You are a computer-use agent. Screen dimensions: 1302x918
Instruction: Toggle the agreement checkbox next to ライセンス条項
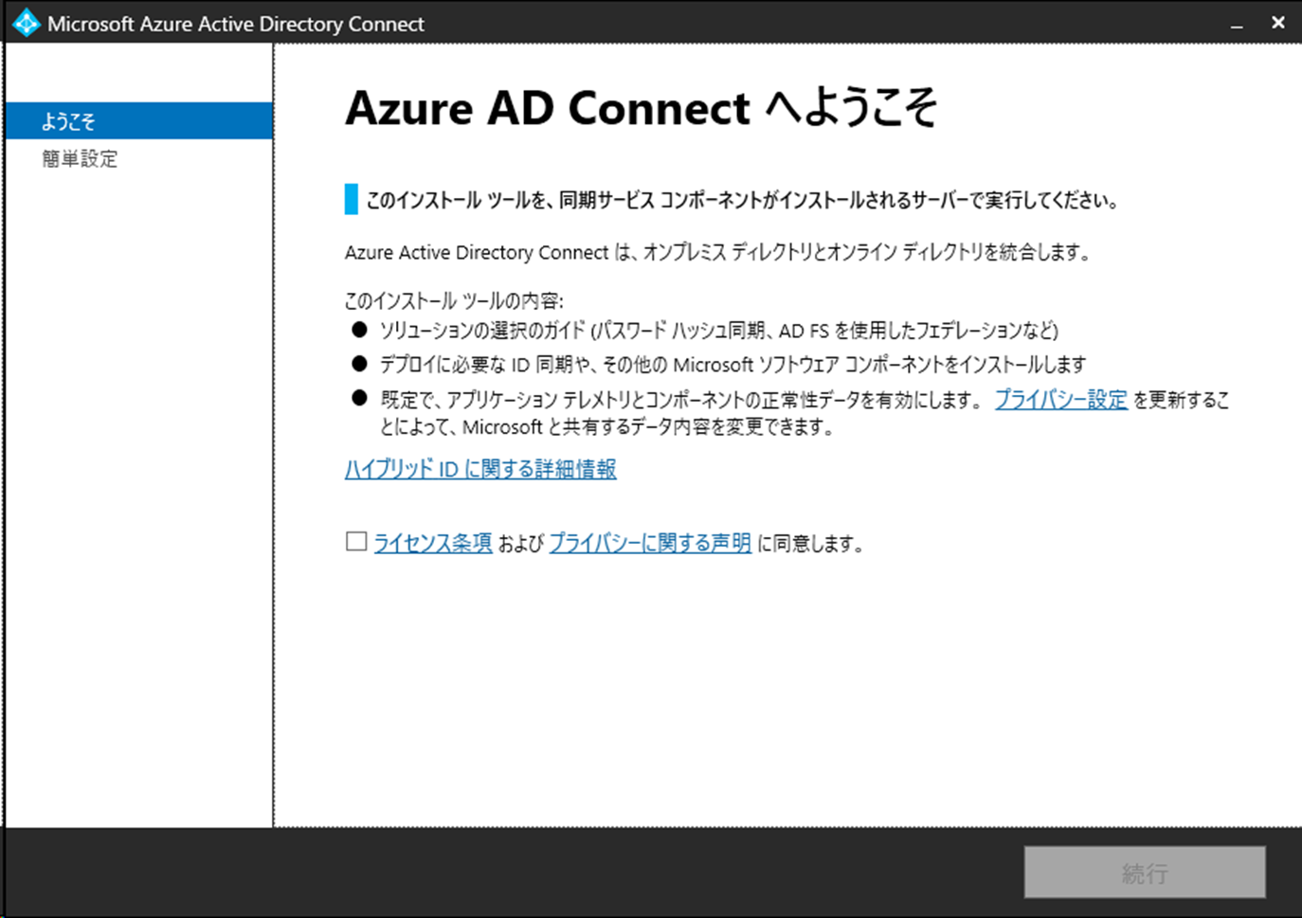pyautogui.click(x=354, y=540)
